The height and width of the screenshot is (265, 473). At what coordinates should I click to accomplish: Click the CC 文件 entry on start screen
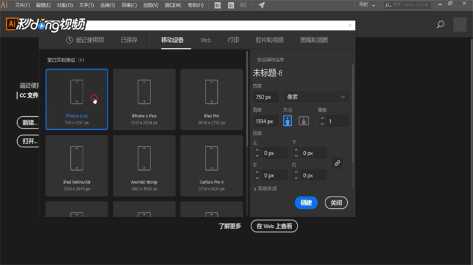click(27, 95)
